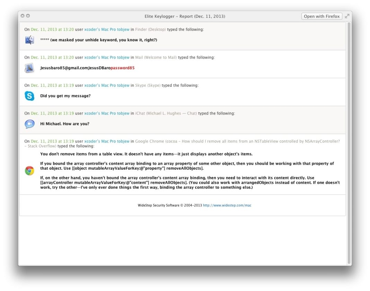Click iChat (Michael L. Hughes — Chat) label
The height and width of the screenshot is (291, 370).
coord(166,113)
